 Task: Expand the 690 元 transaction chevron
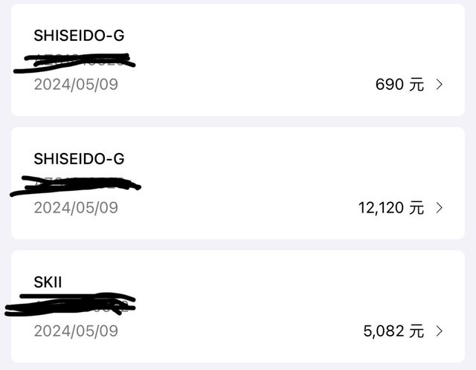tap(440, 85)
